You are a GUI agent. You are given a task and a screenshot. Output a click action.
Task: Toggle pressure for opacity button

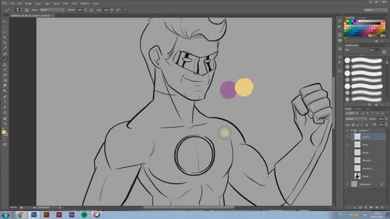(91, 10)
